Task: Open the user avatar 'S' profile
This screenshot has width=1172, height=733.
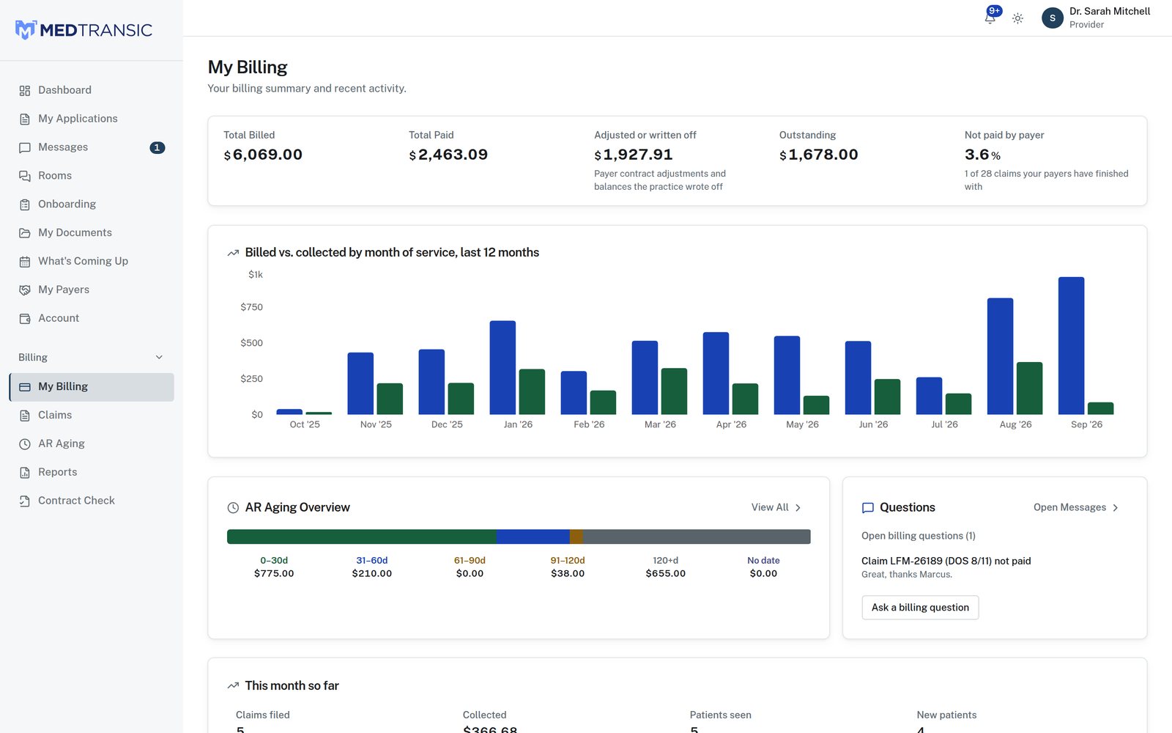Action: coord(1053,18)
